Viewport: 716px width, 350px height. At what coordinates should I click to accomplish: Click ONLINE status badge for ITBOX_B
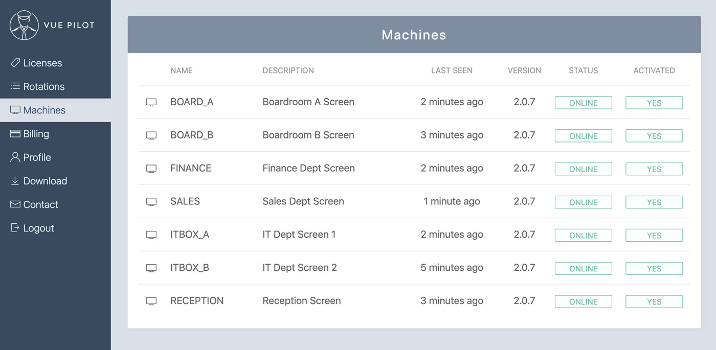pyautogui.click(x=583, y=269)
